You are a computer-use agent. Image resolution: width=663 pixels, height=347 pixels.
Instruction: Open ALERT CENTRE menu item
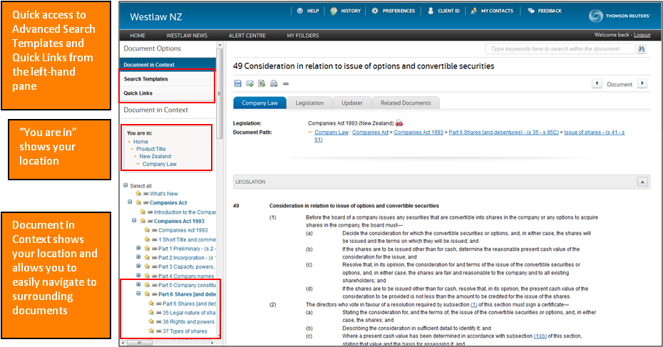247,36
